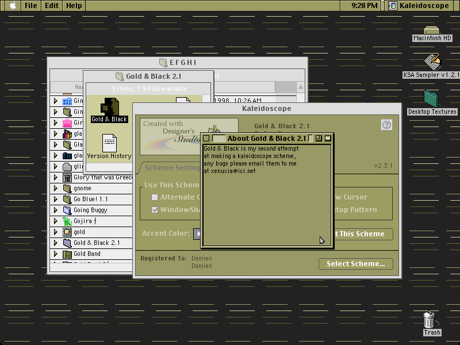Click the 9:28 PM menu bar clock

pos(365,6)
